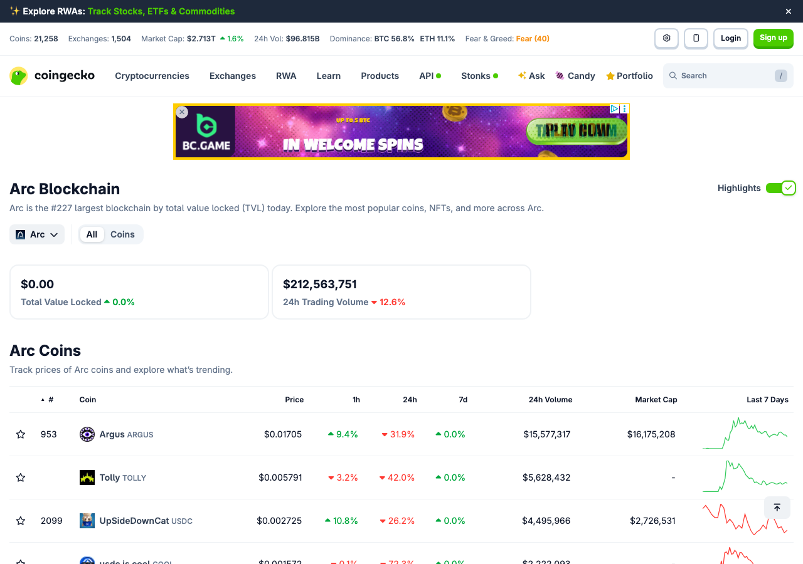Open the AdChoices info icon
The image size is (803, 564).
click(x=615, y=108)
